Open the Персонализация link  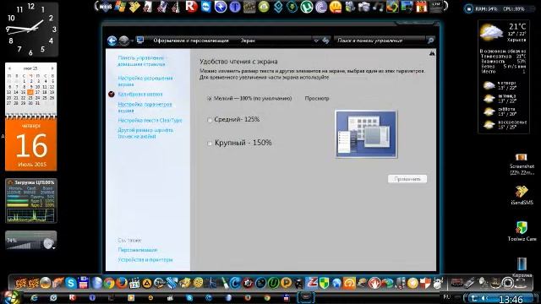(137, 250)
